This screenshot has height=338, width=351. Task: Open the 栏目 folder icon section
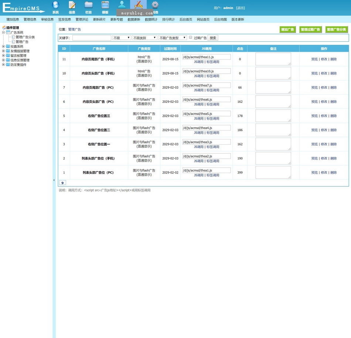pos(89,7)
